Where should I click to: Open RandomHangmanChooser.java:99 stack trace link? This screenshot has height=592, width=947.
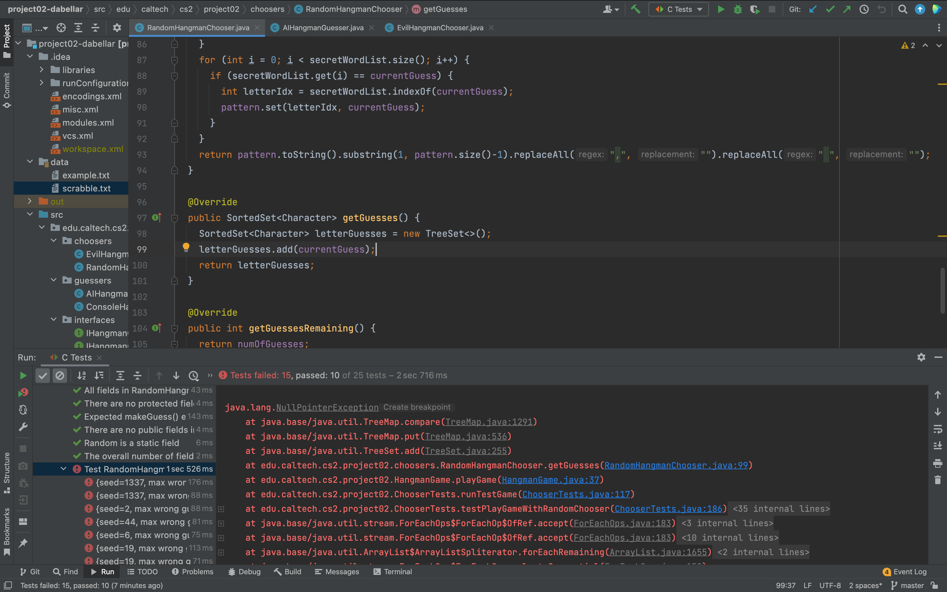(676, 465)
